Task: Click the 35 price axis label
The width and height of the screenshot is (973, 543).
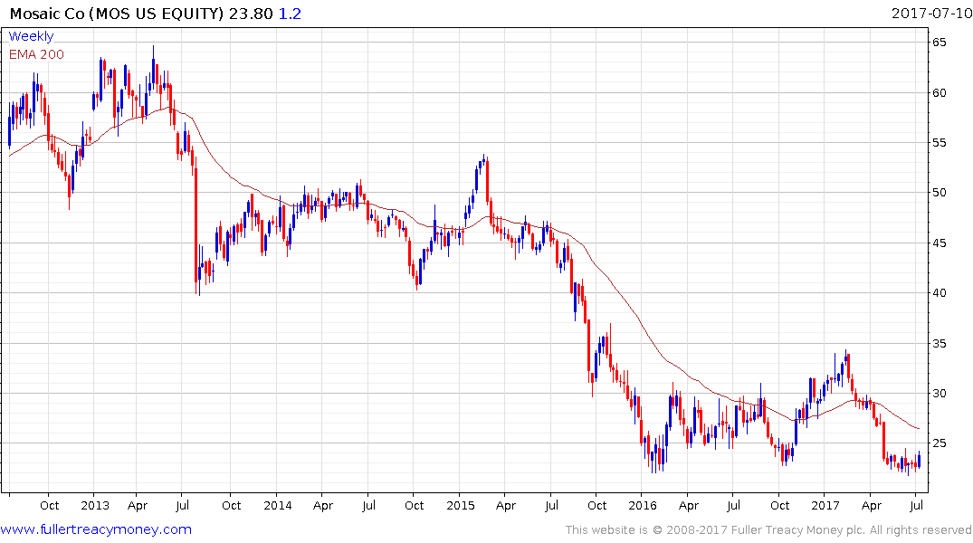Action: [x=939, y=343]
